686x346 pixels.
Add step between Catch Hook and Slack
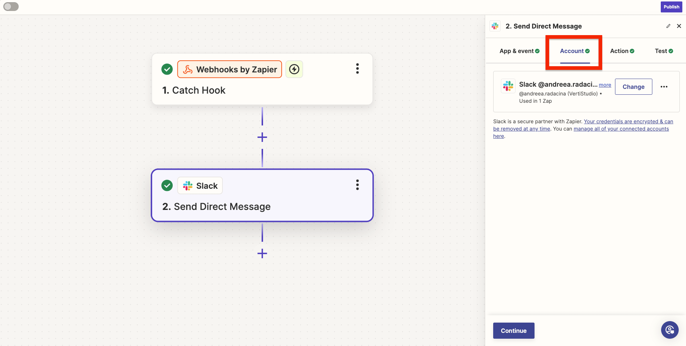coord(262,138)
